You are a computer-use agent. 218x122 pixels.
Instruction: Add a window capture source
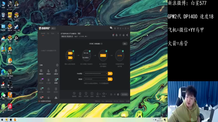point(86,94)
